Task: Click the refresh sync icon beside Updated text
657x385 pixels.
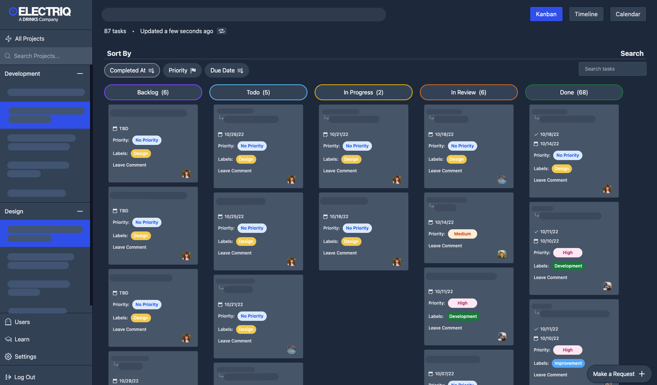Action: (x=222, y=31)
